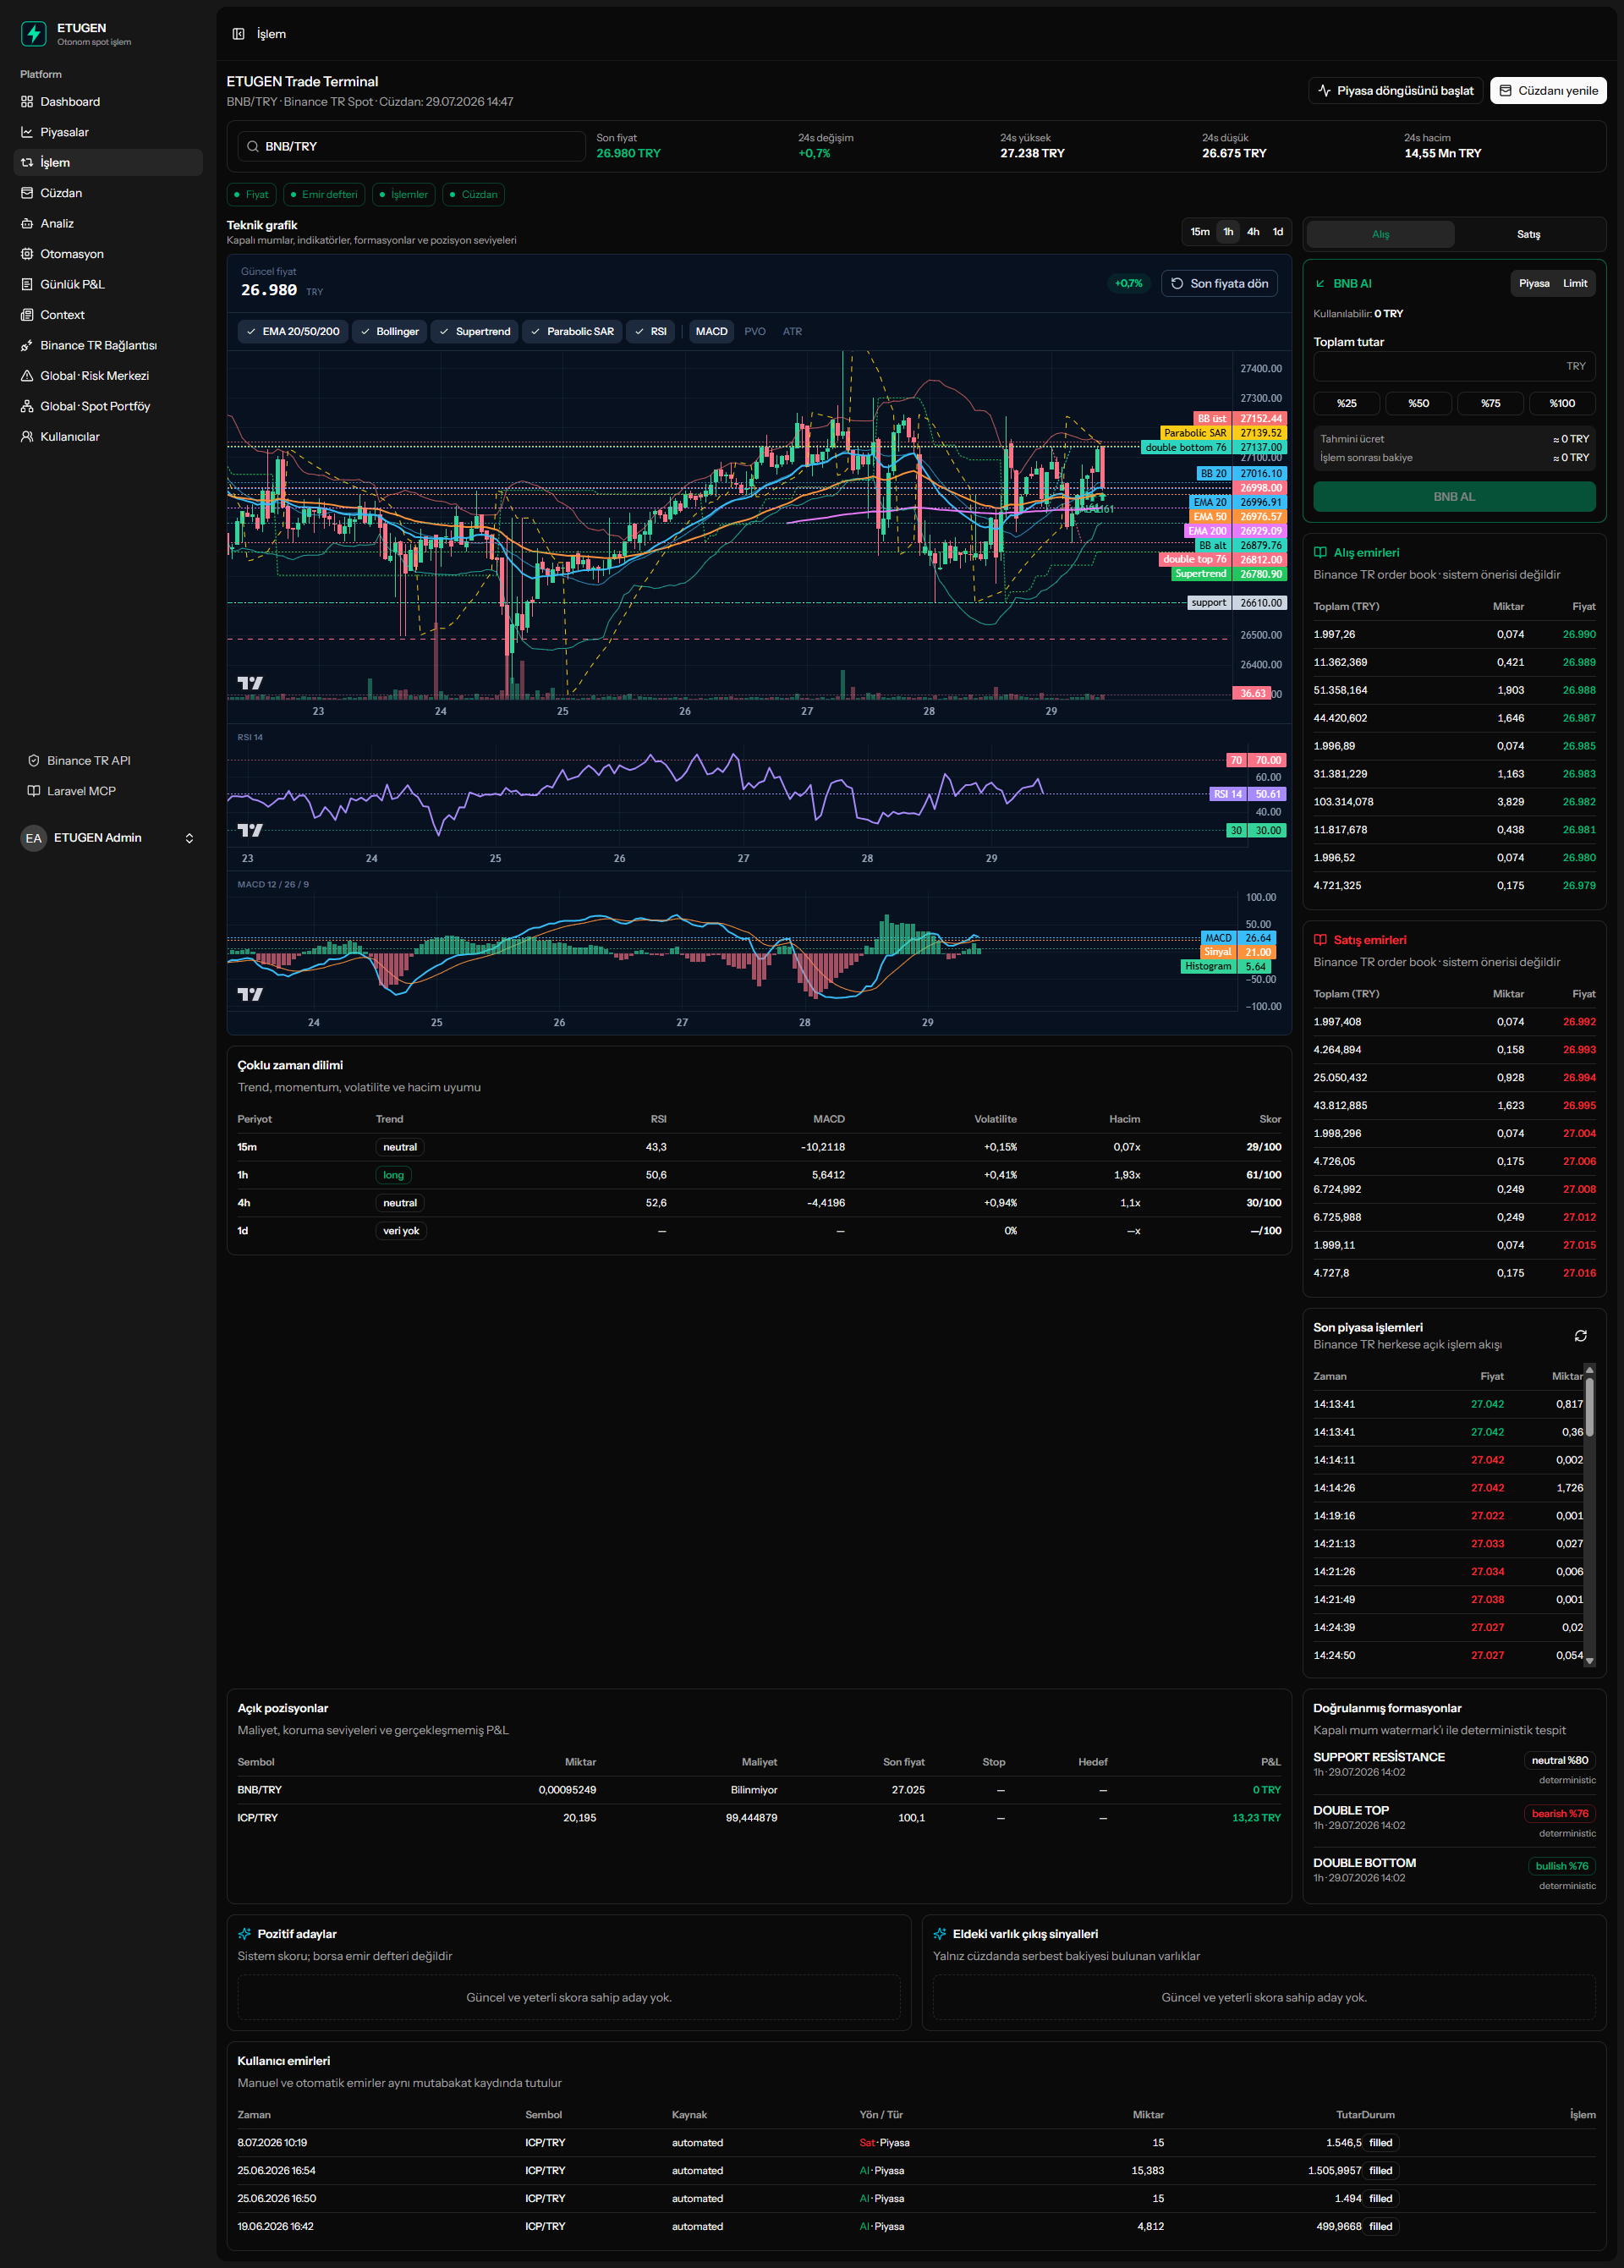Select the MACD indicator panel
This screenshot has width=1624, height=2268.
[712, 332]
